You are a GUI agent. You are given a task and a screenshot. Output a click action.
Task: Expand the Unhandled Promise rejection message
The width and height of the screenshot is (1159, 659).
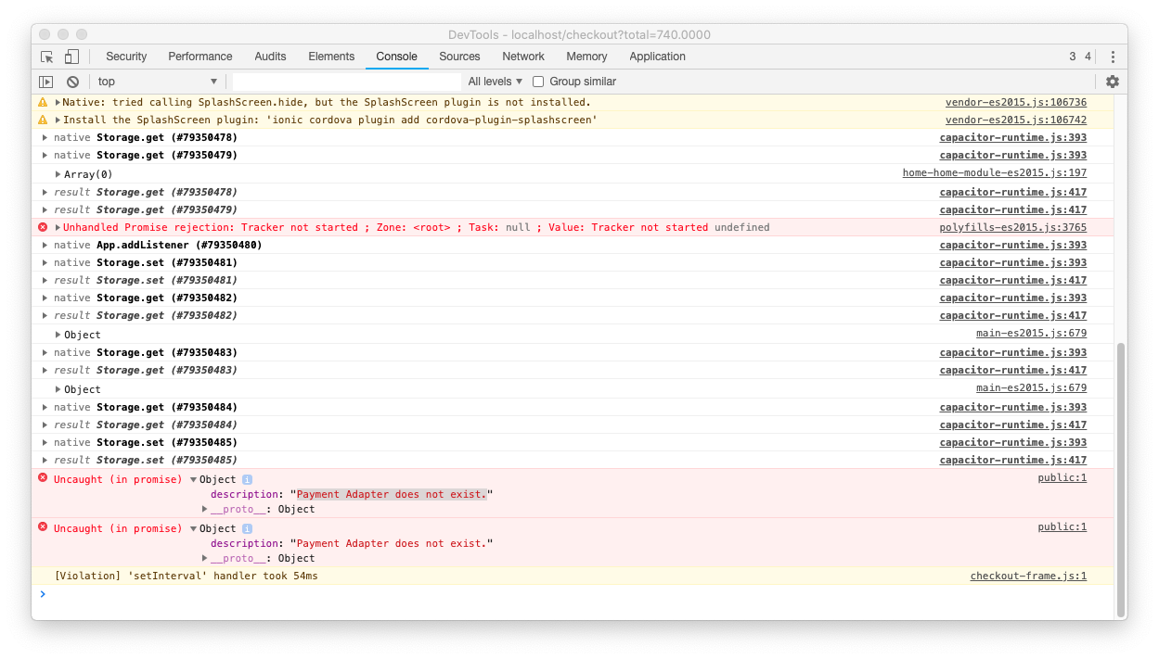coord(58,227)
